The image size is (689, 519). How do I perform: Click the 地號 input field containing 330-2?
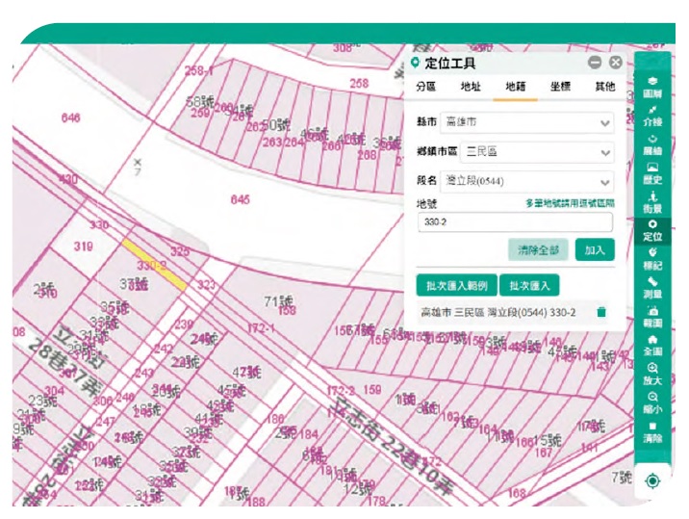pyautogui.click(x=514, y=222)
